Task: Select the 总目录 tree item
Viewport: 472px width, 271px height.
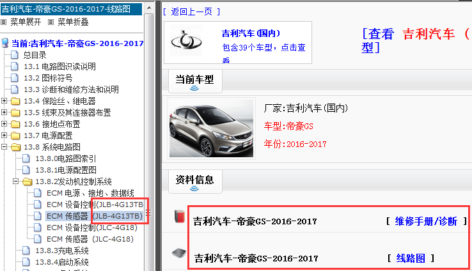Action: point(35,55)
